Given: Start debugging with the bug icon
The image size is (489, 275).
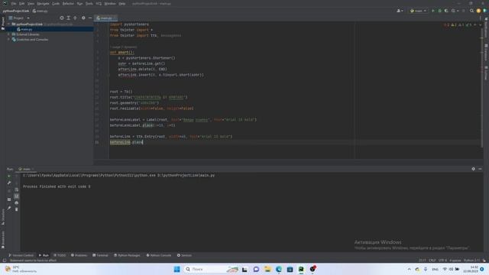Looking at the screenshot, I should point(440,11).
